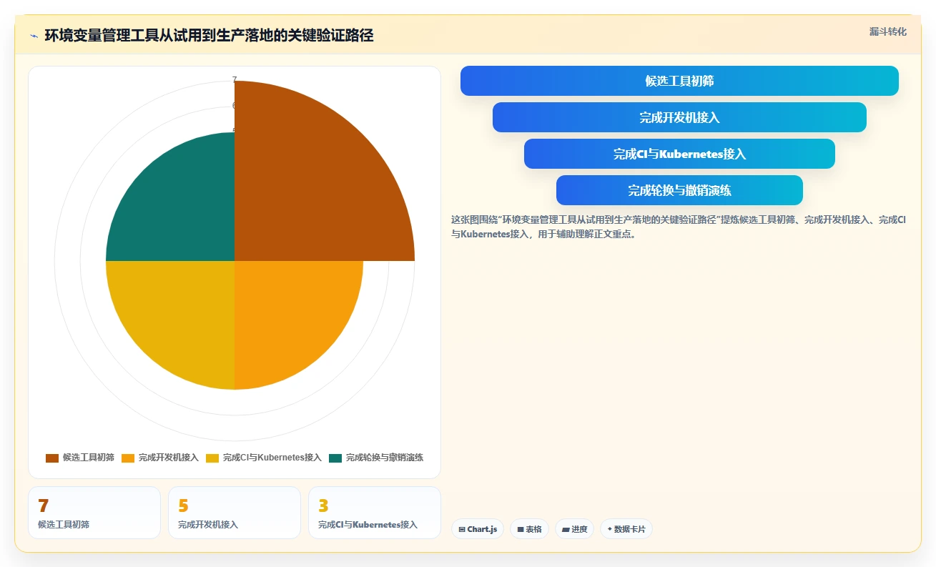Click the 漏斗转化 label in header
The height and width of the screenshot is (567, 936).
887,31
